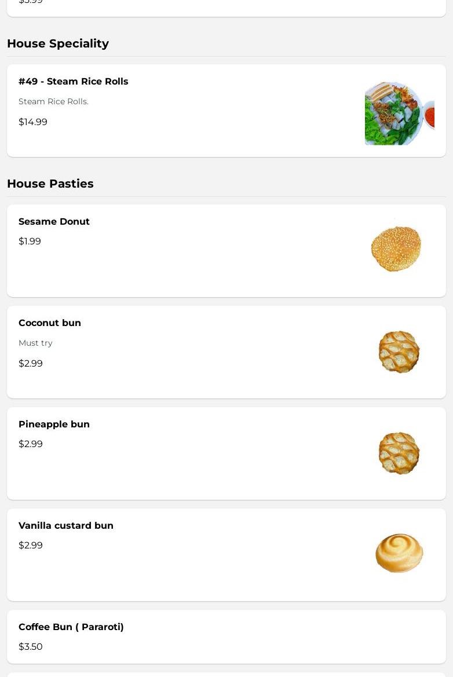453x677 pixels.
Task: Click the Pineapple bun thumbnail
Action: click(399, 453)
